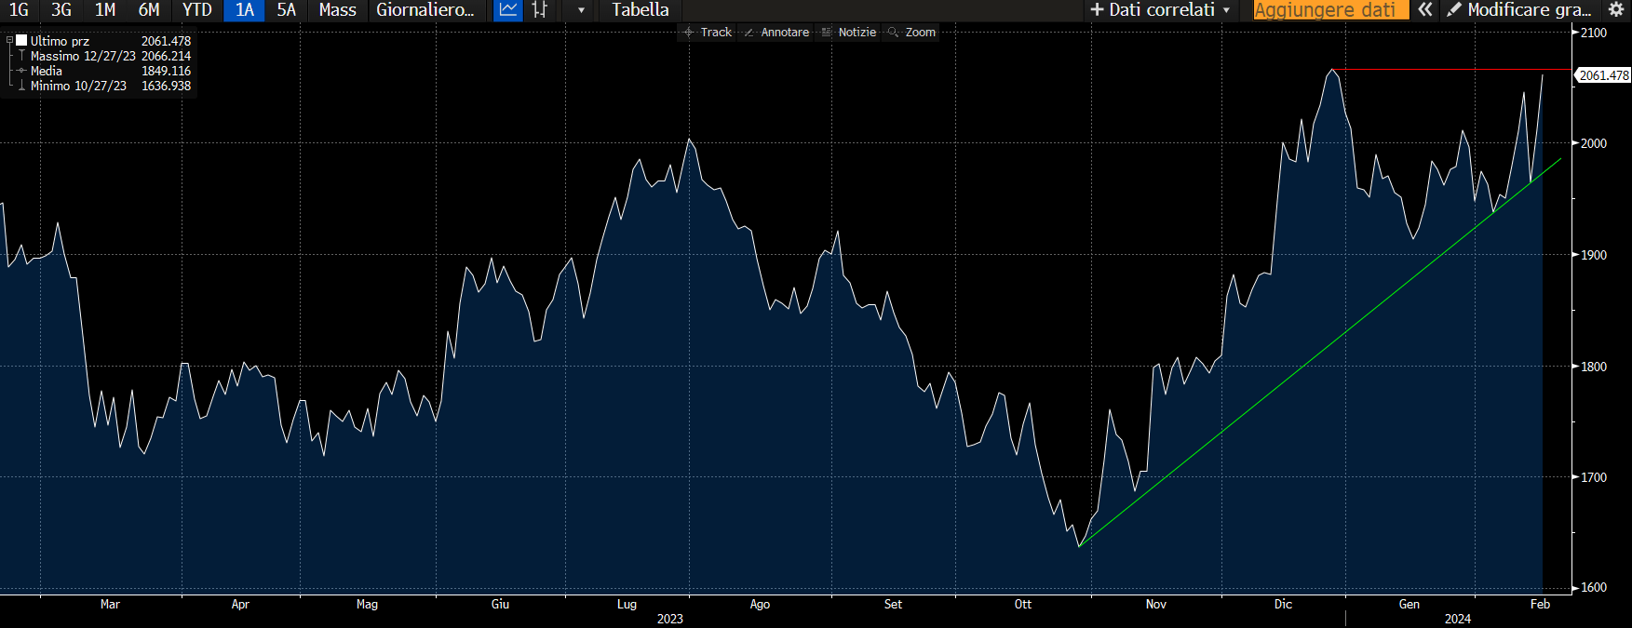The width and height of the screenshot is (1632, 628).
Task: Switch to the bar chart type icon
Action: click(x=540, y=10)
